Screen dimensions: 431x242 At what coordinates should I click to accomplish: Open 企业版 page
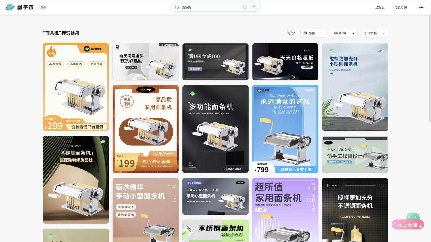pos(380,7)
